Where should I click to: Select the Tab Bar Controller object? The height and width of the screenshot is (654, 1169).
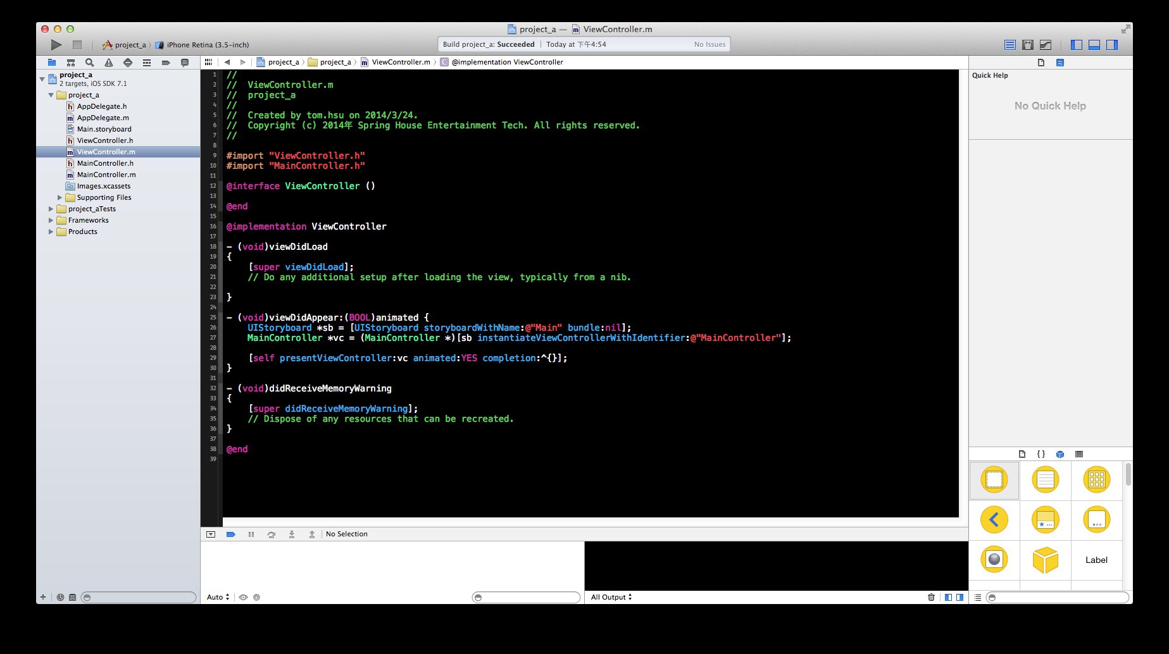(1046, 520)
